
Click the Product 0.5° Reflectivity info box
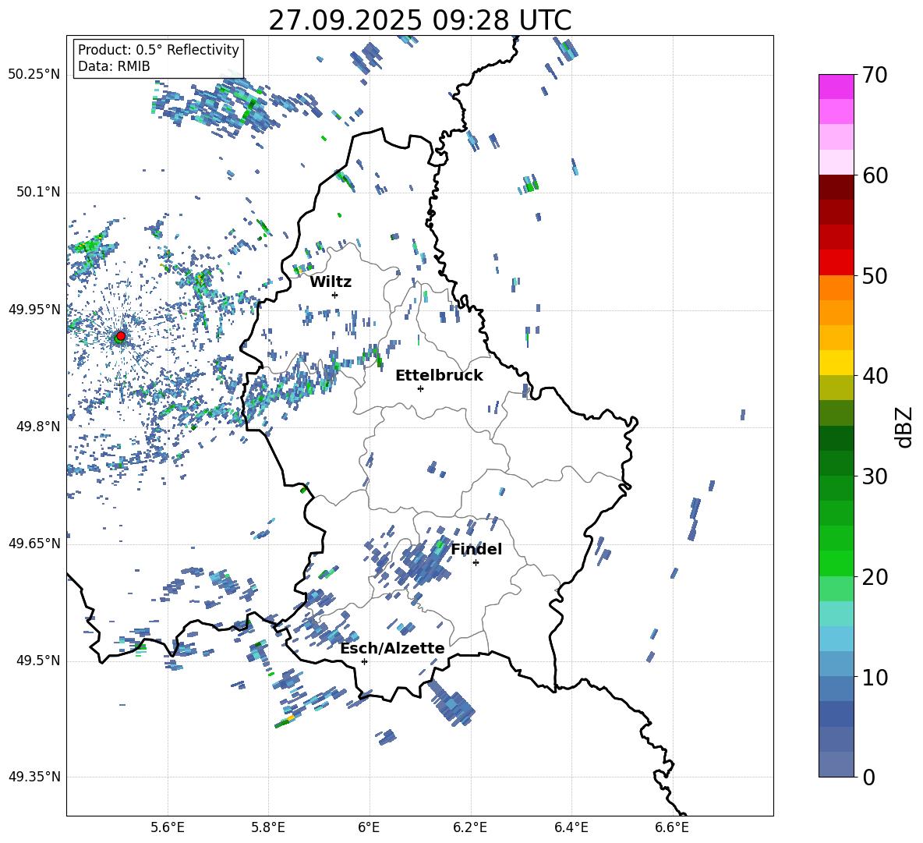158,58
